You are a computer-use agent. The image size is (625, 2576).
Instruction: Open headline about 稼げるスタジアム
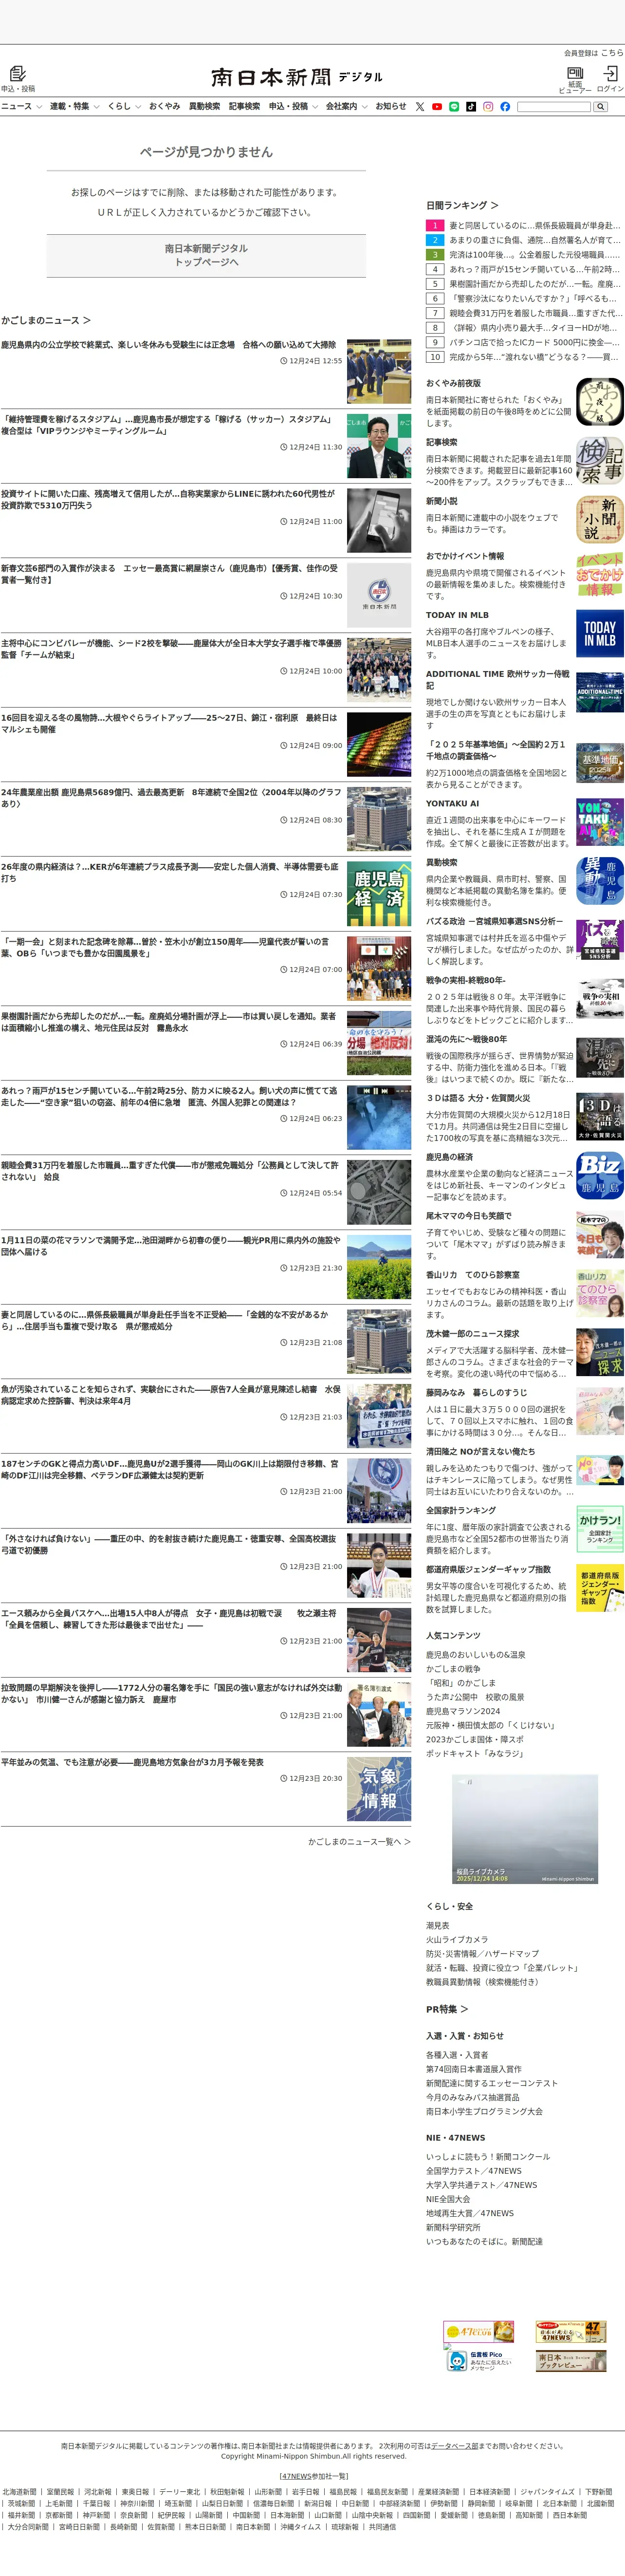coord(167,425)
